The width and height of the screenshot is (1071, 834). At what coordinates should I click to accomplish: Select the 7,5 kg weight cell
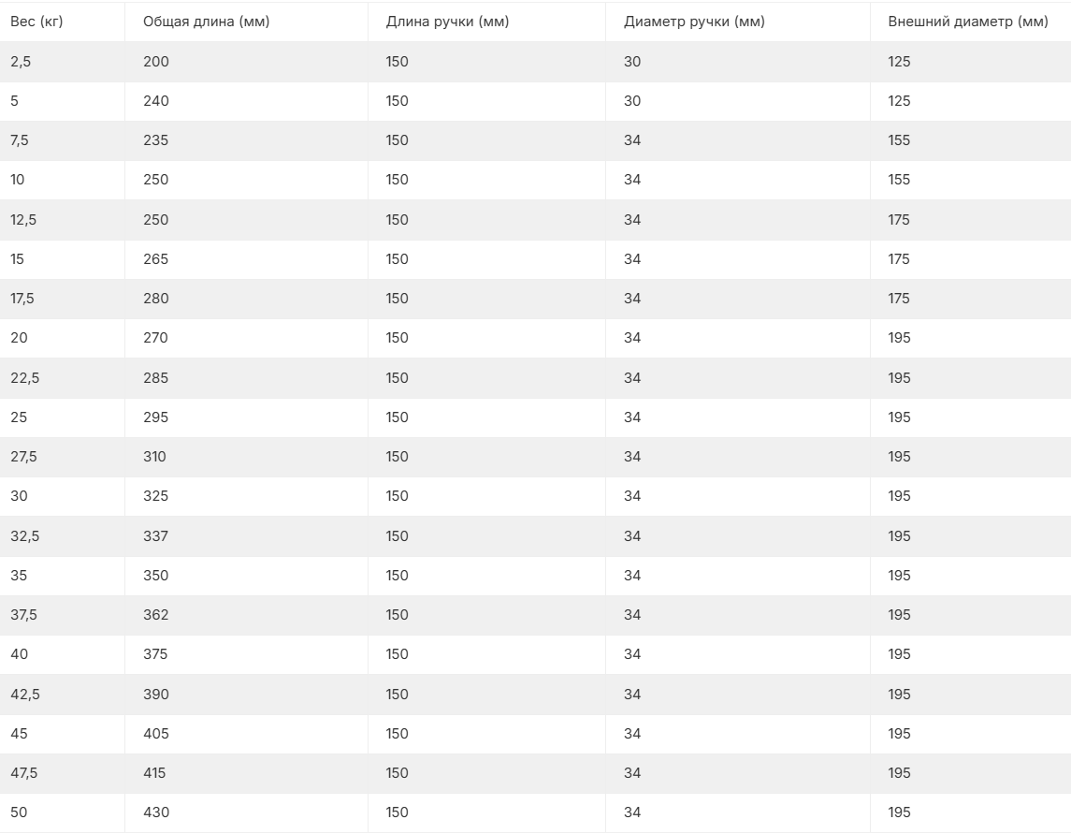(22, 140)
